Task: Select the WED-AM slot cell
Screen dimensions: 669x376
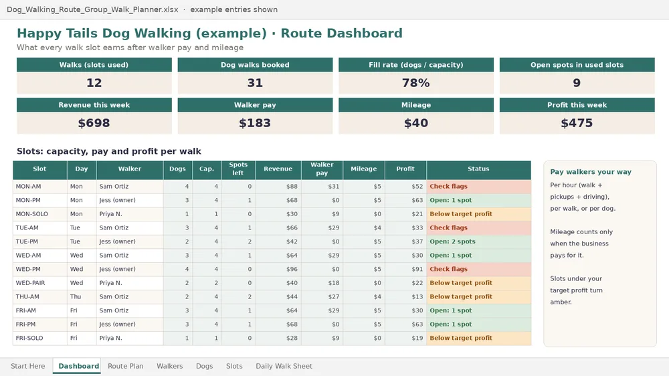Action: pyautogui.click(x=39, y=255)
